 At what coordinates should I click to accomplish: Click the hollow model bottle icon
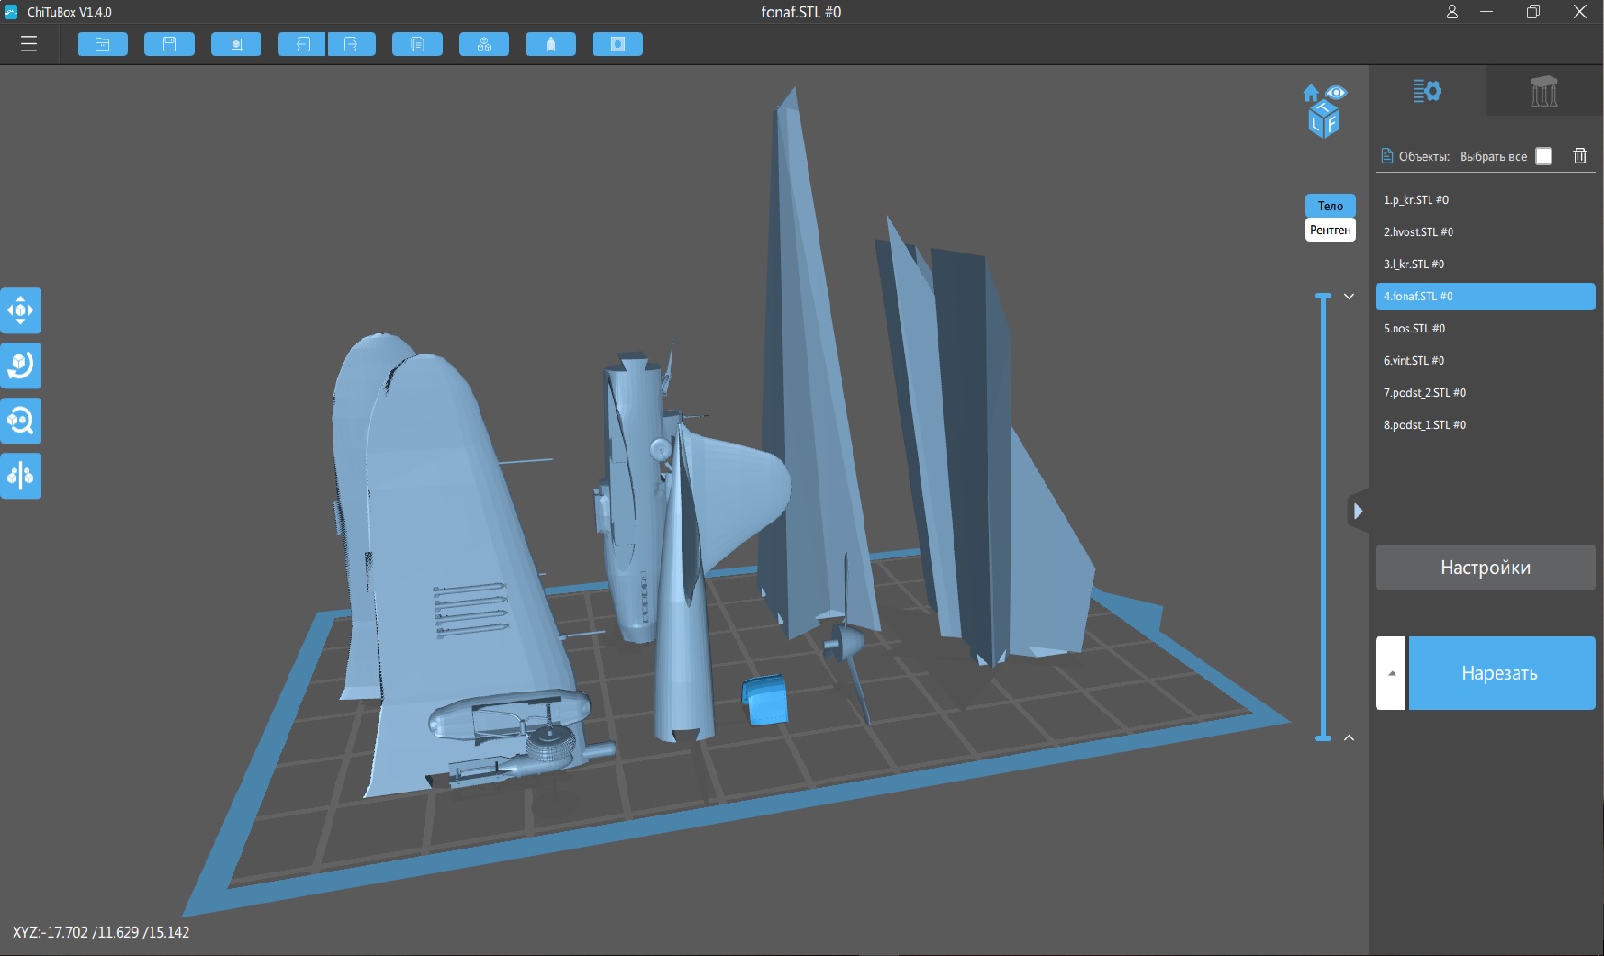(550, 44)
